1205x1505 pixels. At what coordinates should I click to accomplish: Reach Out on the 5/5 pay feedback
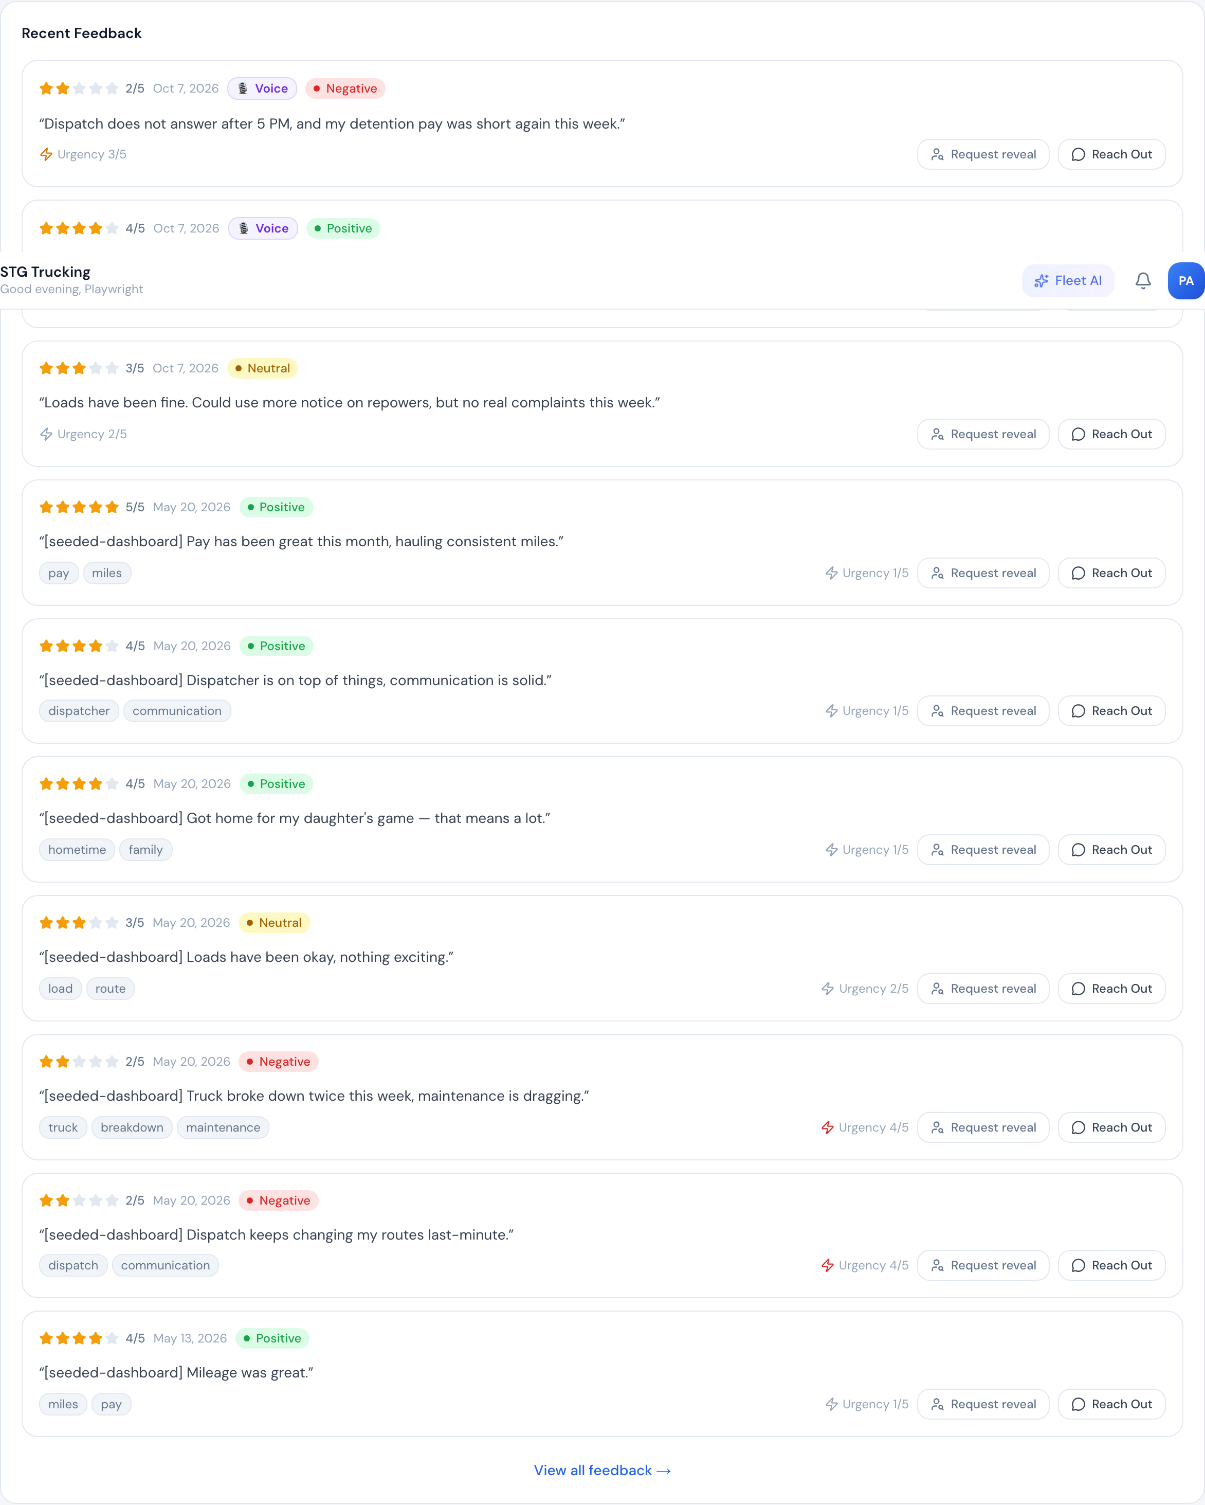[x=1111, y=573]
